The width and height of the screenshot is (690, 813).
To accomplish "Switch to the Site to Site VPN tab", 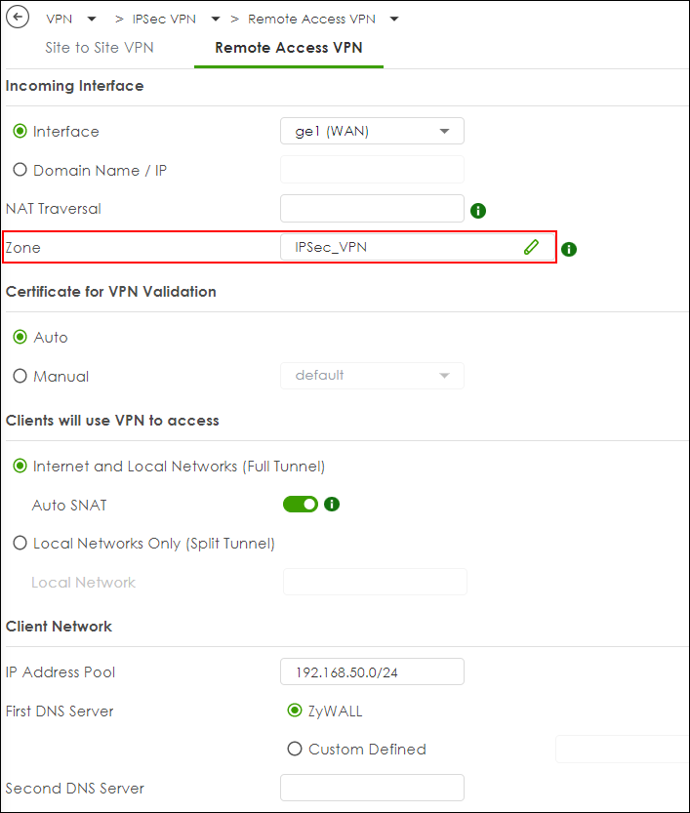I will 100,48.
